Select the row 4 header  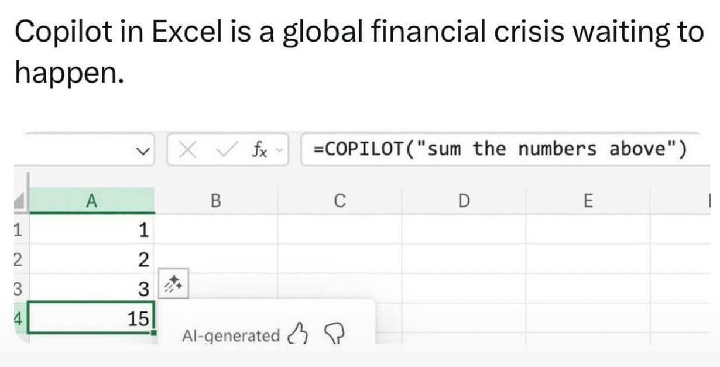tap(14, 318)
